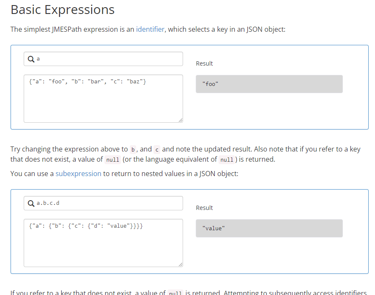Click the search icon beside expression 'a.b.c.d'
The width and height of the screenshot is (375, 295).
(x=31, y=203)
